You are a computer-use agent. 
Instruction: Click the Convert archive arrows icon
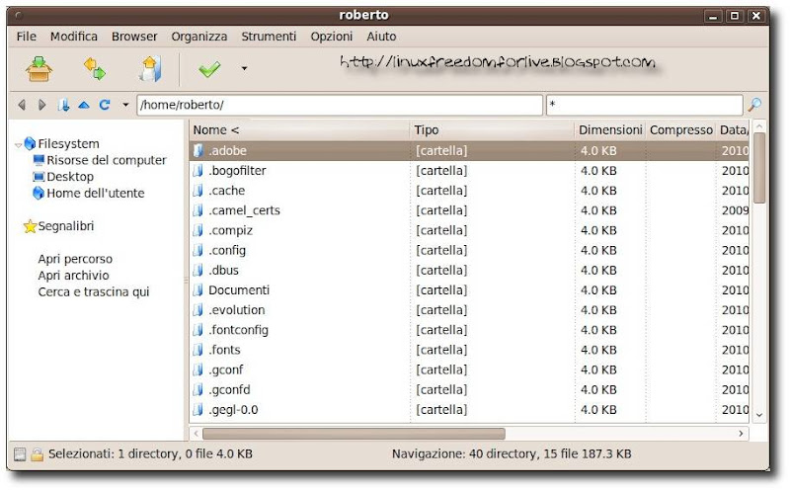94,68
